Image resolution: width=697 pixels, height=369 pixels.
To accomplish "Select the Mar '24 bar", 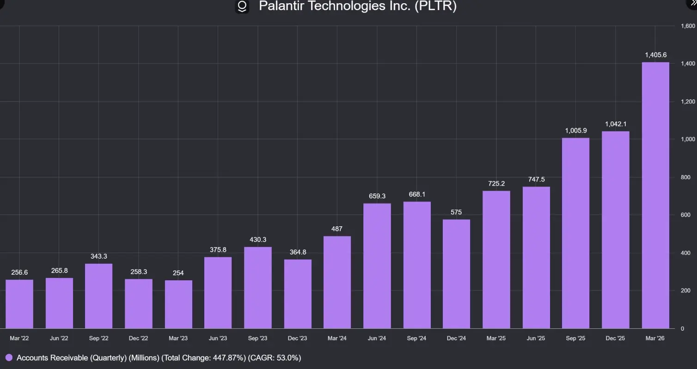I will 337,282.
